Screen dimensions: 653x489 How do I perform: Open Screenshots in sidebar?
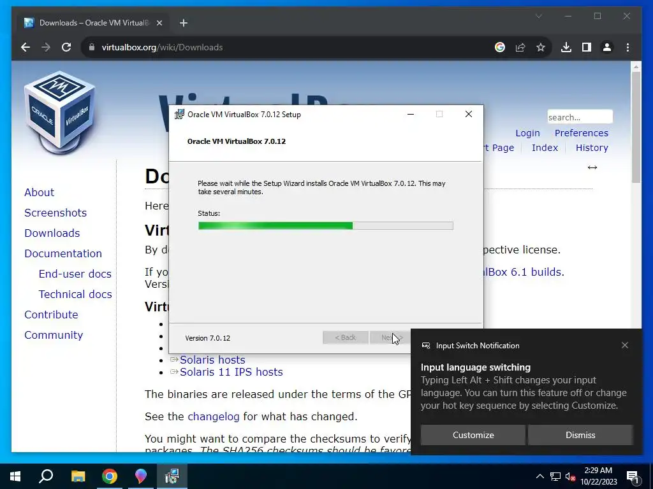55,213
